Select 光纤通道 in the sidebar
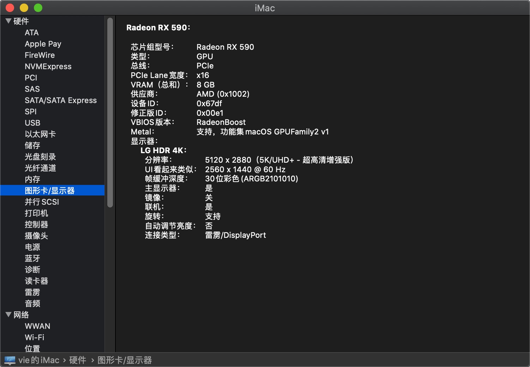Image resolution: width=530 pixels, height=367 pixels. pos(40,168)
